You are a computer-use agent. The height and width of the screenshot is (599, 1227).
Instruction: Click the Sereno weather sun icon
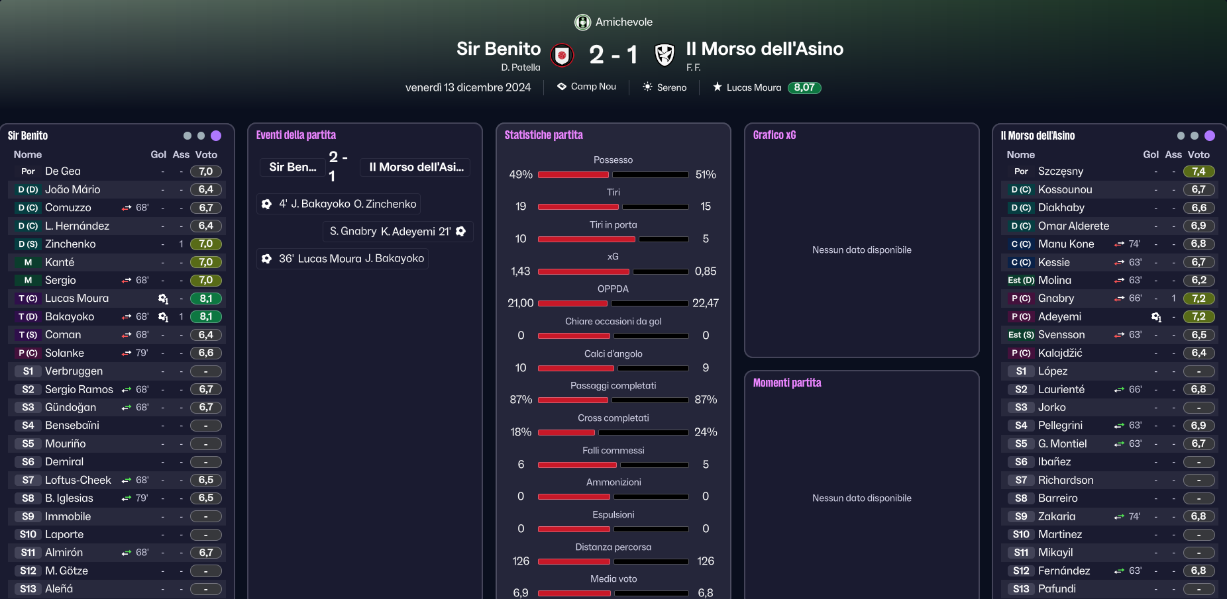pos(647,87)
